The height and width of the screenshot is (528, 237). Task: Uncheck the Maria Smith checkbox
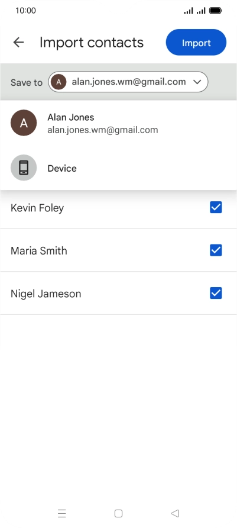[216, 250]
